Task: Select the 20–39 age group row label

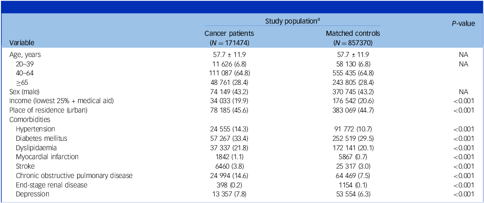Action: [25, 64]
